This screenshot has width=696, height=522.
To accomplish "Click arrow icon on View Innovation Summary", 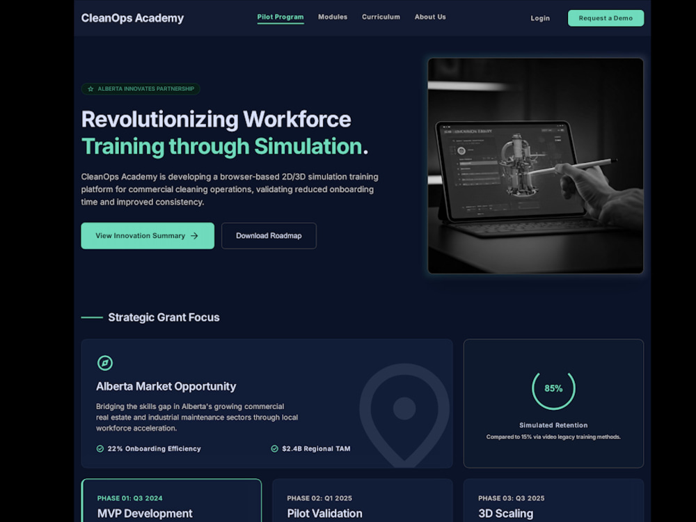I will [194, 236].
